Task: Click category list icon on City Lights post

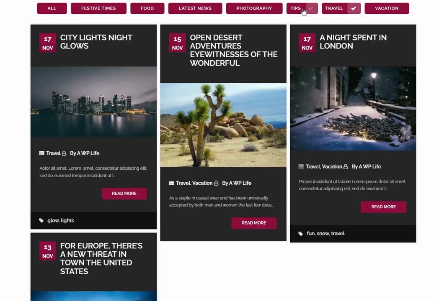Action: point(42,153)
